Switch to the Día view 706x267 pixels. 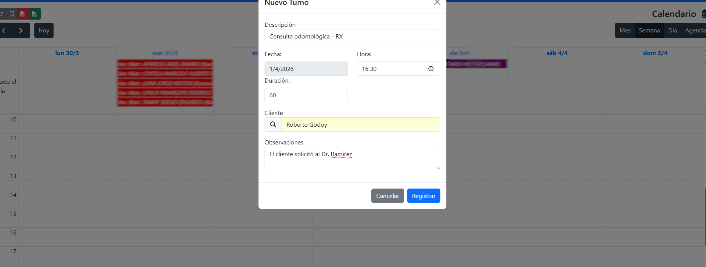coord(672,31)
